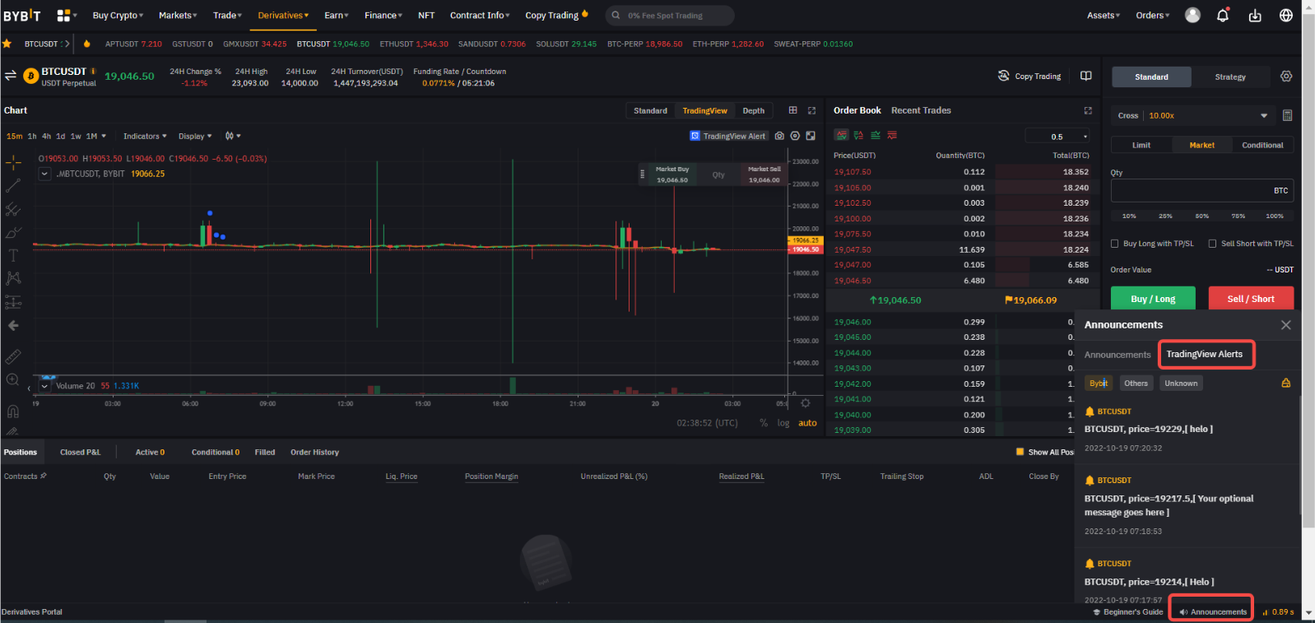
Task: Select the text annotation tool
Action: 13,255
